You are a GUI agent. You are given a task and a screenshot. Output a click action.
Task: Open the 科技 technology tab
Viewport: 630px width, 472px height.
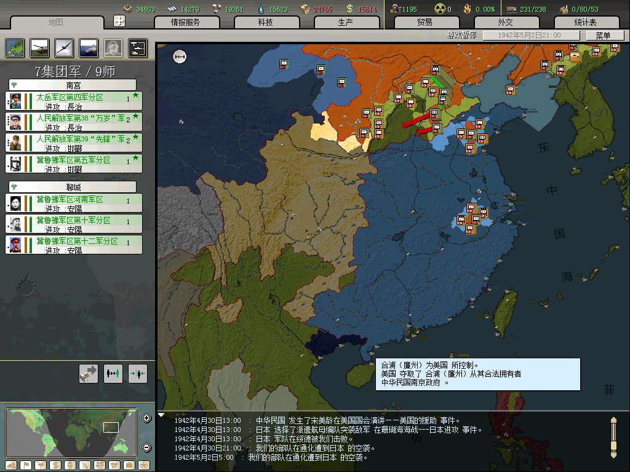(266, 23)
